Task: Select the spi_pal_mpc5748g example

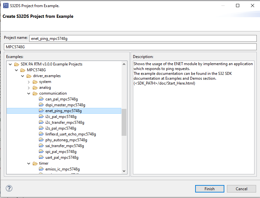Action: tap(61, 152)
